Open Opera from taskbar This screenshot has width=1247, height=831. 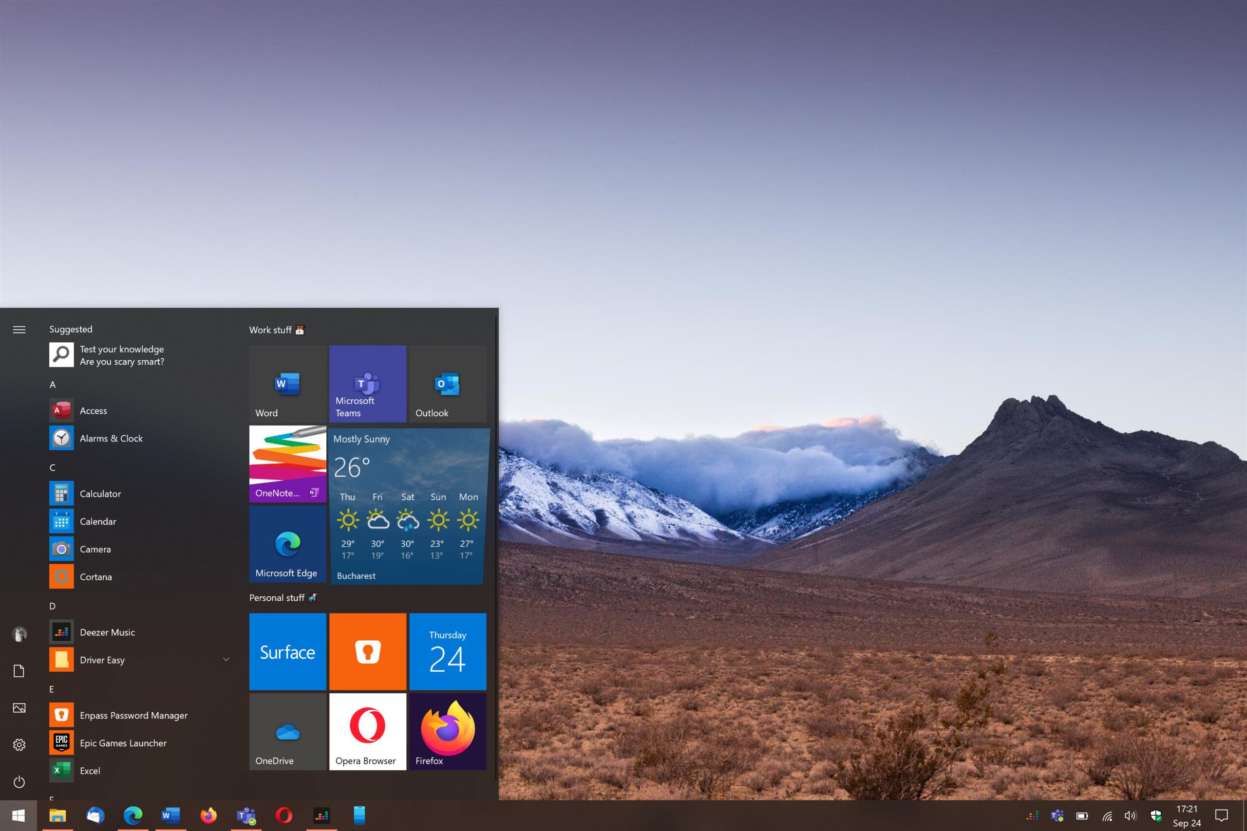pyautogui.click(x=283, y=815)
